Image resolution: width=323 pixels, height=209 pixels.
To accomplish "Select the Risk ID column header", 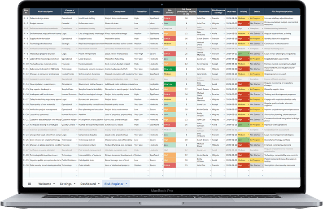I will [x=26, y=12].
